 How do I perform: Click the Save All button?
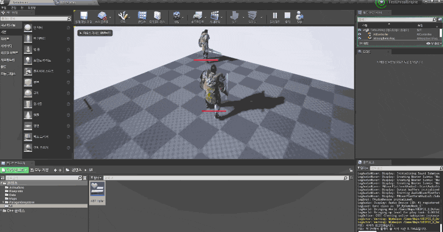pos(39,170)
